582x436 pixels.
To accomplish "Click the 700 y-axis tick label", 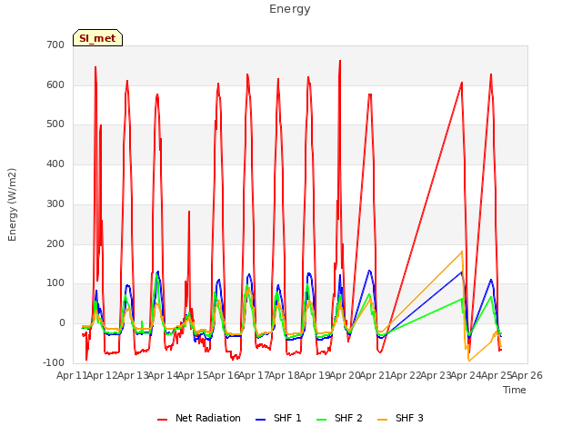I will (x=55, y=45).
